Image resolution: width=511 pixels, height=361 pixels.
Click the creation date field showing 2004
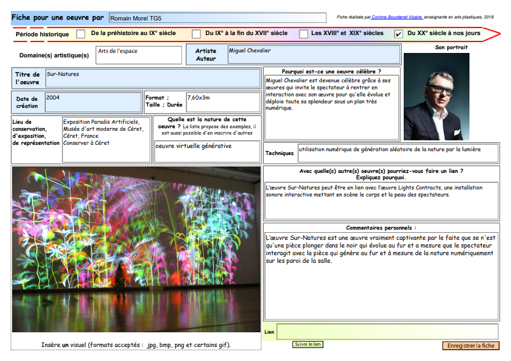(93, 102)
